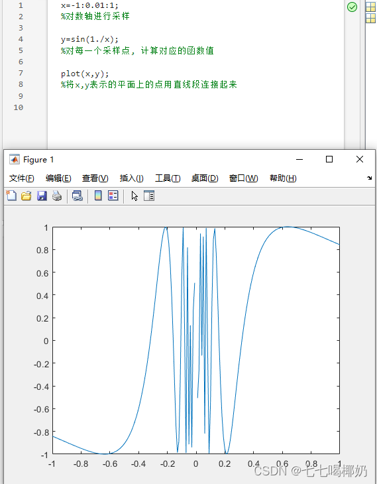Image resolution: width=377 pixels, height=484 pixels.
Task: Click line number 10 in the editor gutter
Action: [18, 107]
